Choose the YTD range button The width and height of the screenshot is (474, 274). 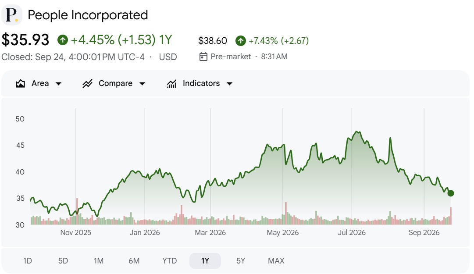tap(170, 261)
